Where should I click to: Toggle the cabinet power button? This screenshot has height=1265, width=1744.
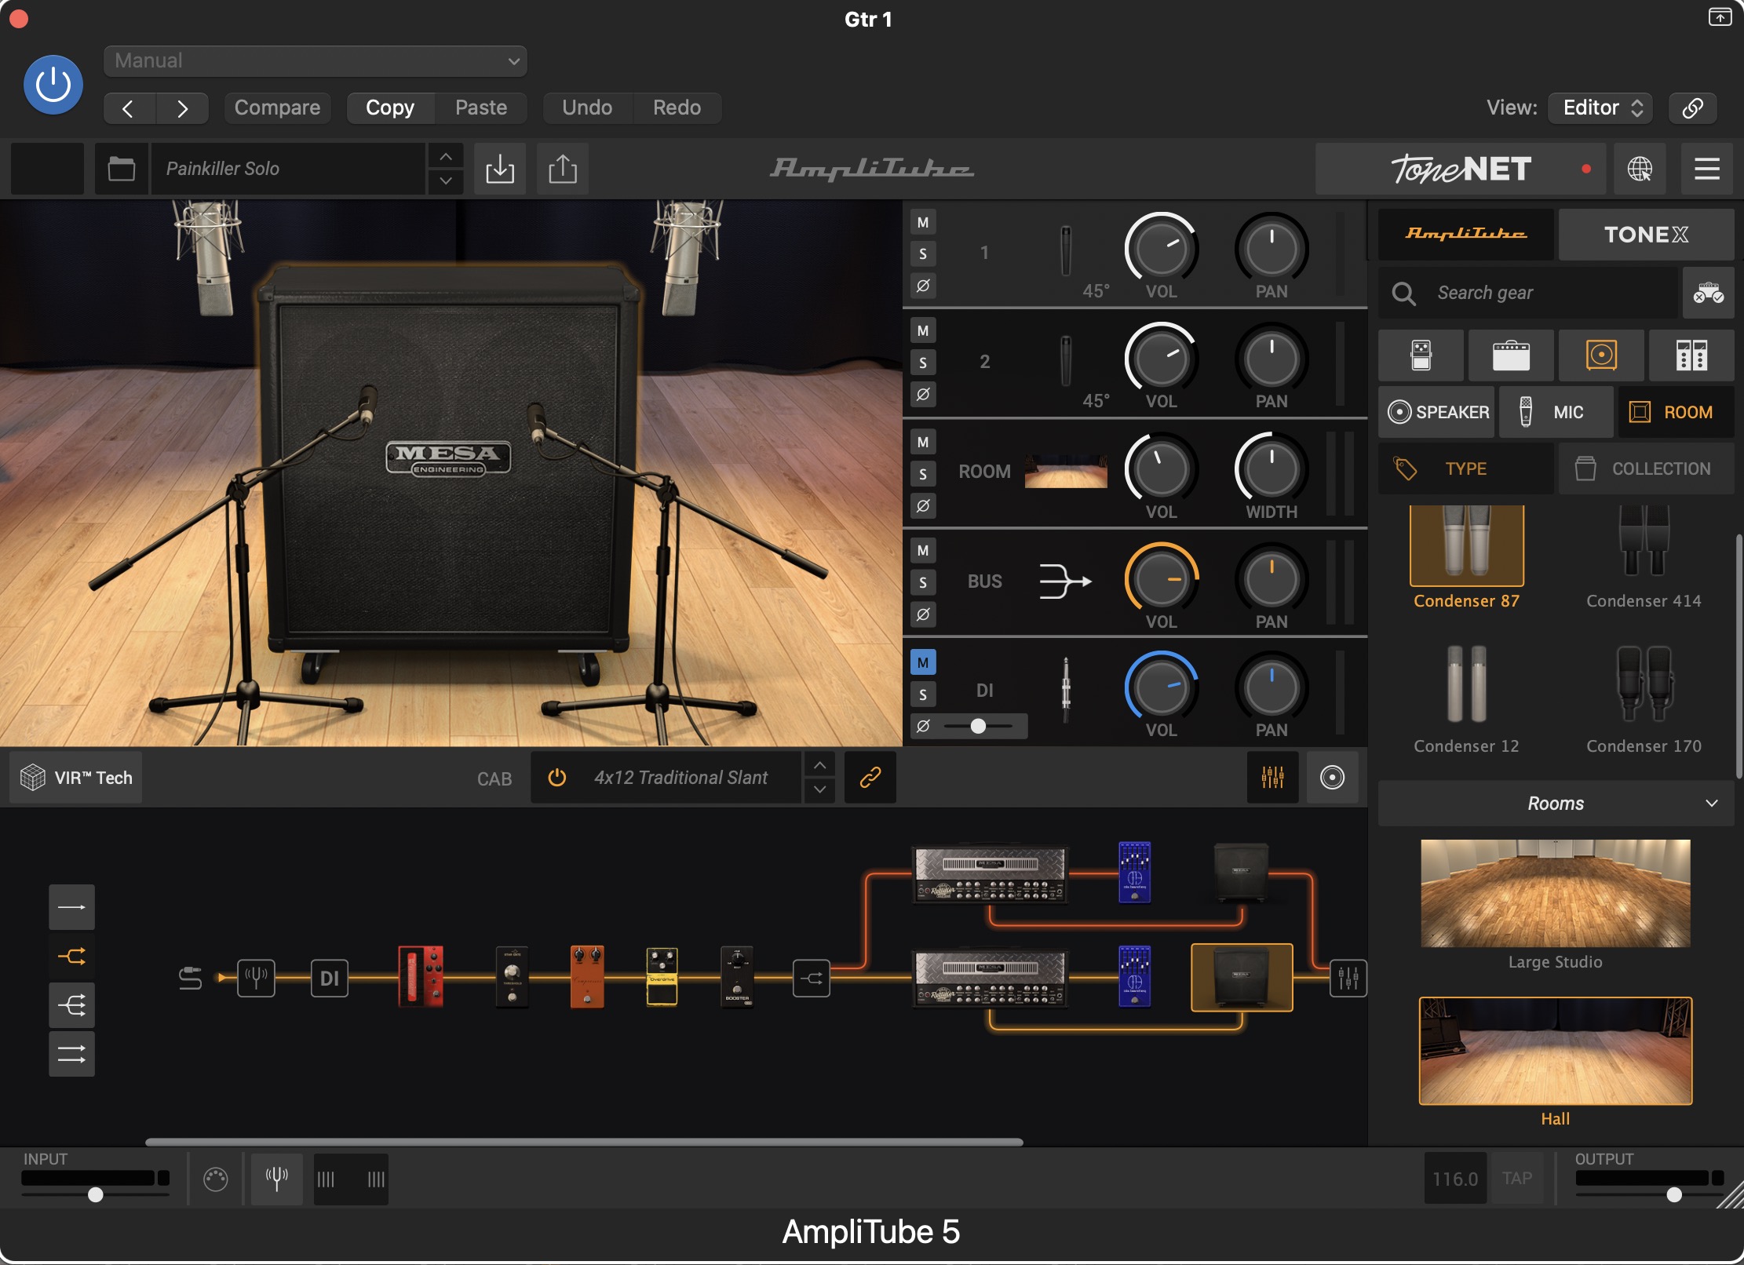coord(556,778)
